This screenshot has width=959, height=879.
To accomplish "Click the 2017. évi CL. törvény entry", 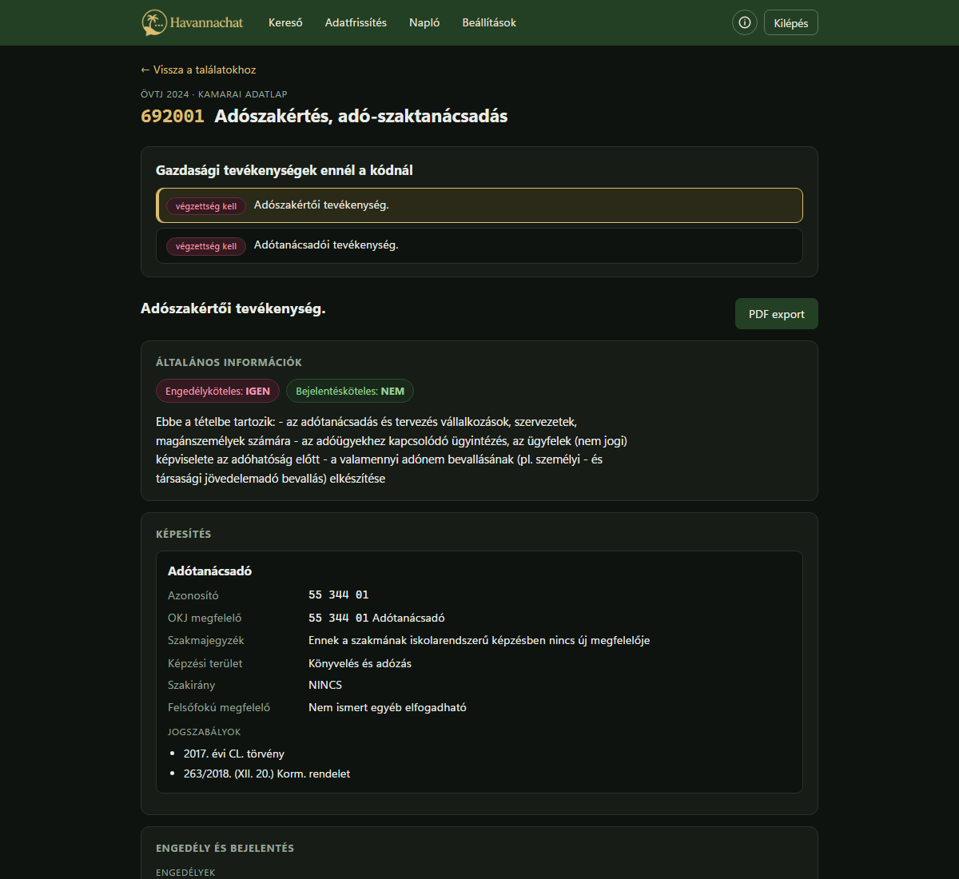I will click(234, 754).
